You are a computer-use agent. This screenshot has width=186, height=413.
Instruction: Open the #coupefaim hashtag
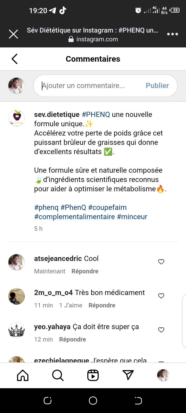(107, 208)
